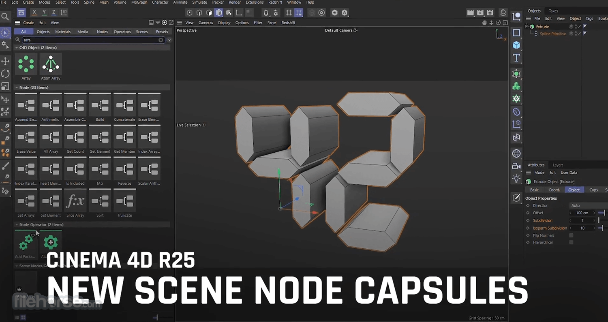
Task: Clear the asset search text
Action: [161, 40]
